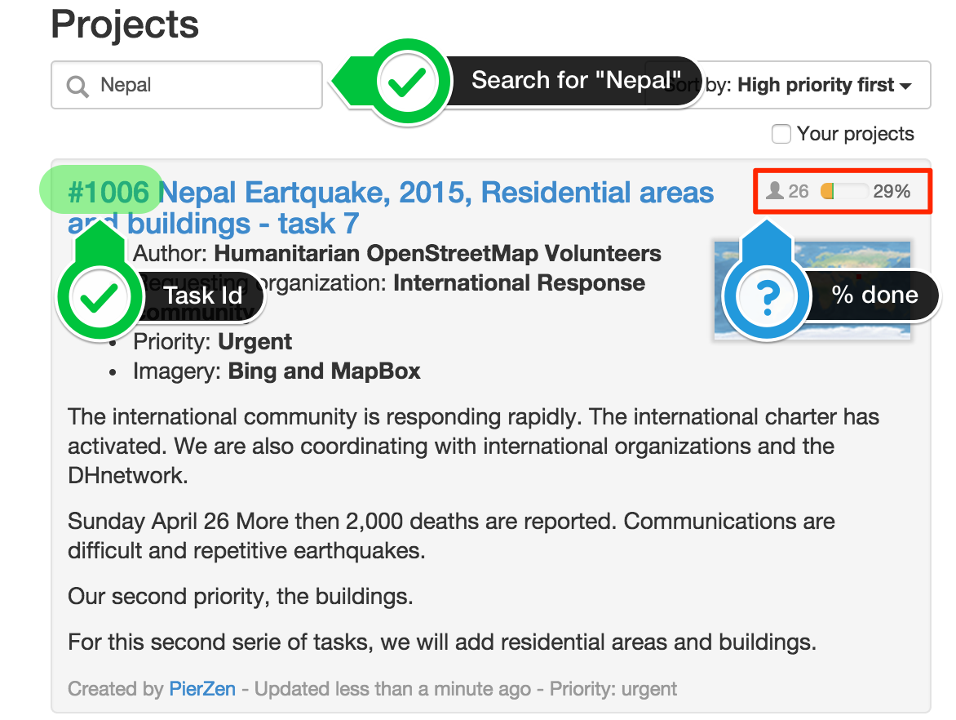Screen dimensions: 956x720
Task: Open the Sort by High priority first dropdown
Action: (788, 85)
